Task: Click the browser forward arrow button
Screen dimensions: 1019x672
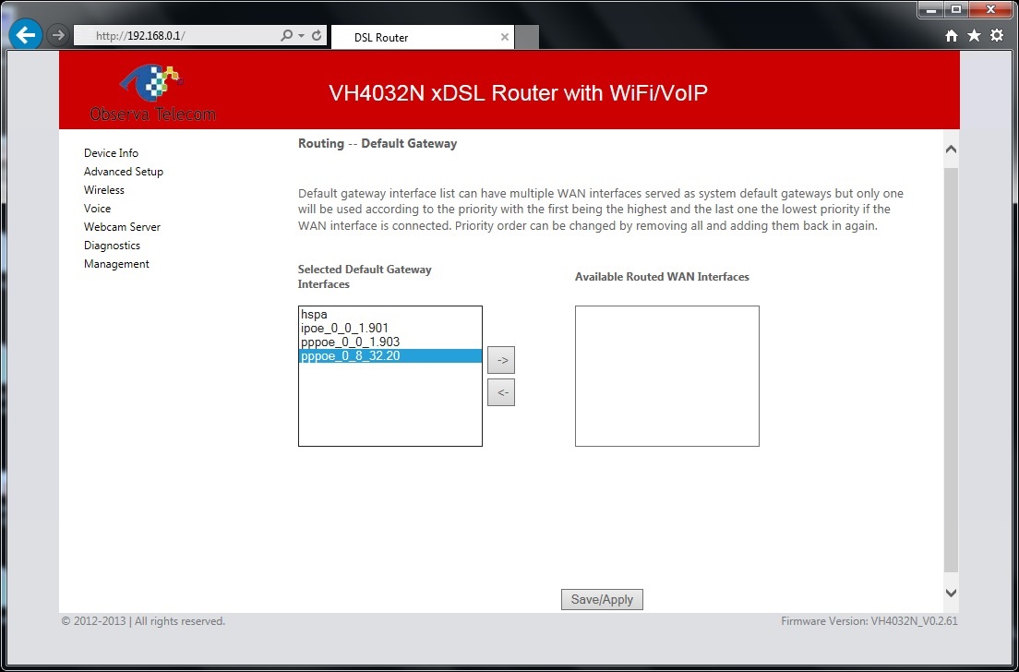Action: tap(58, 35)
